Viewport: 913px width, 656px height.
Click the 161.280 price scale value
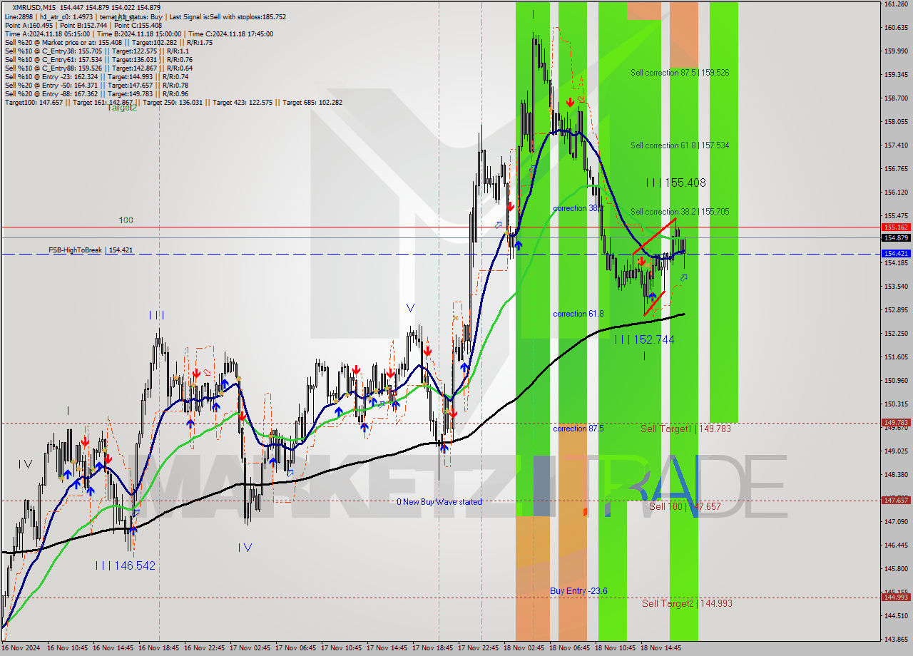895,4
